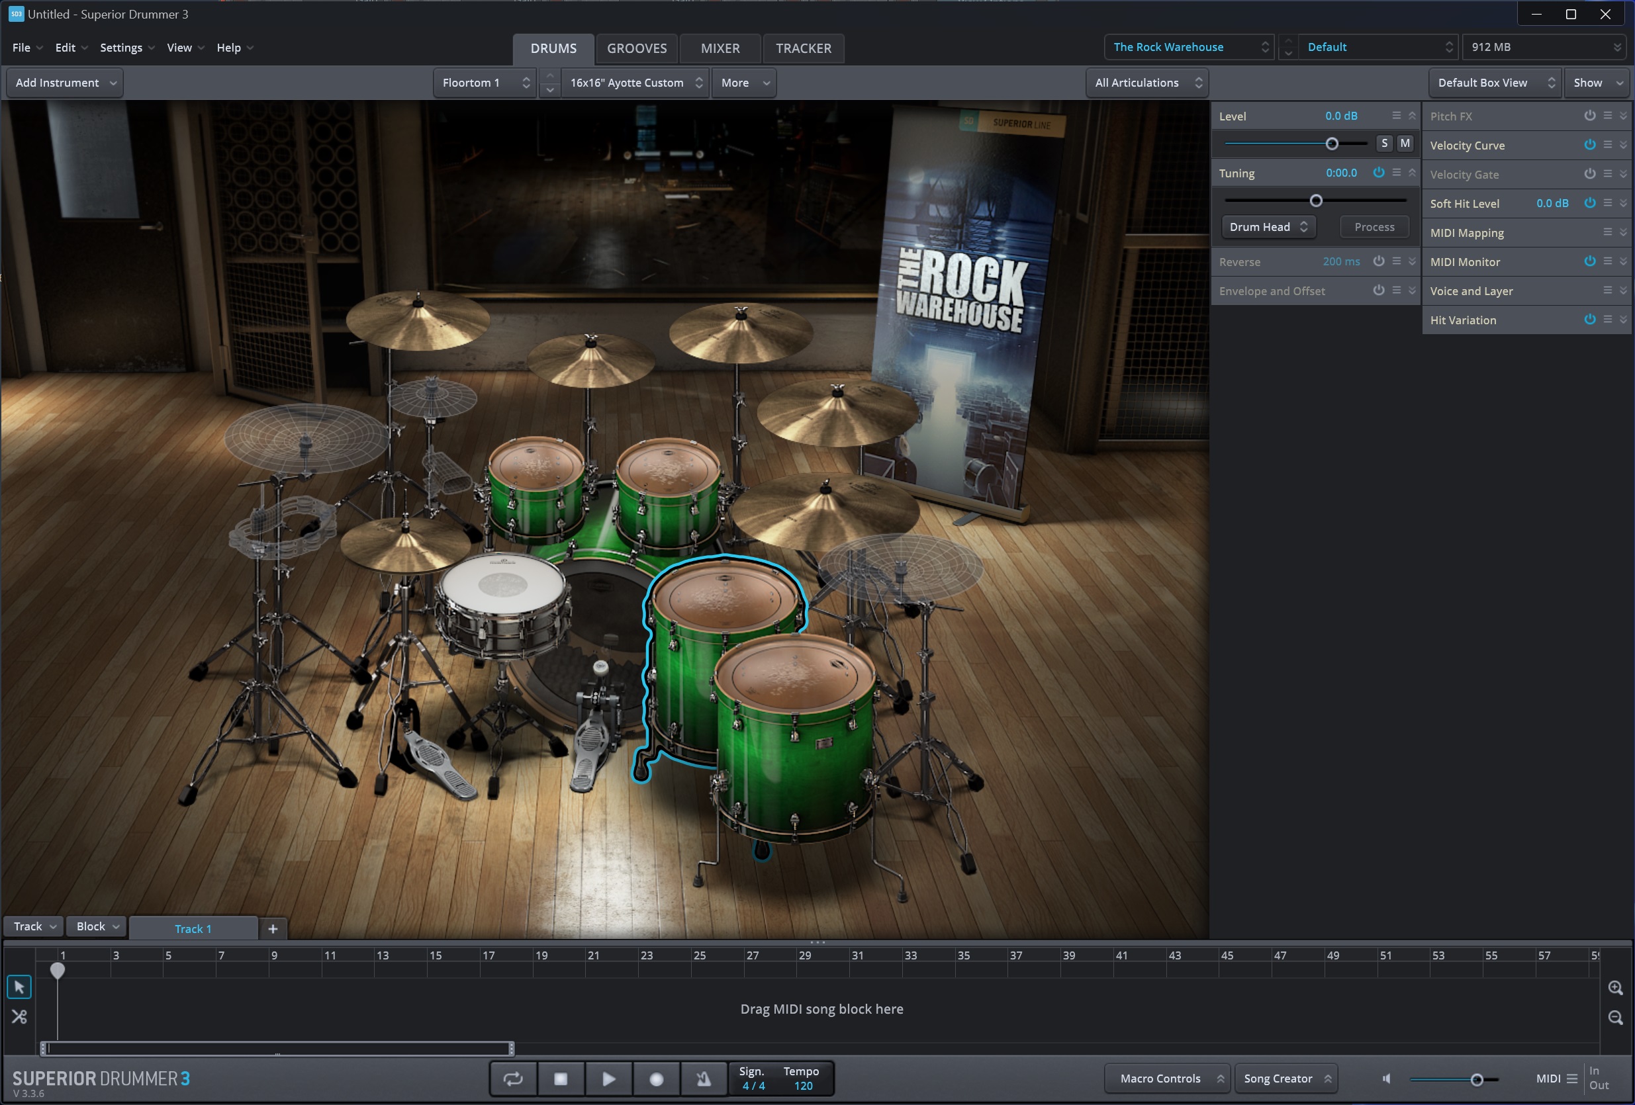Toggle the loop playback button
The image size is (1635, 1105).
(x=513, y=1079)
